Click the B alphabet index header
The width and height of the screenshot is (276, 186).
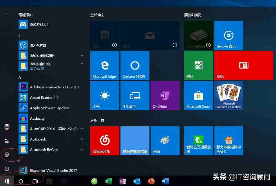pyautogui.click(x=19, y=161)
